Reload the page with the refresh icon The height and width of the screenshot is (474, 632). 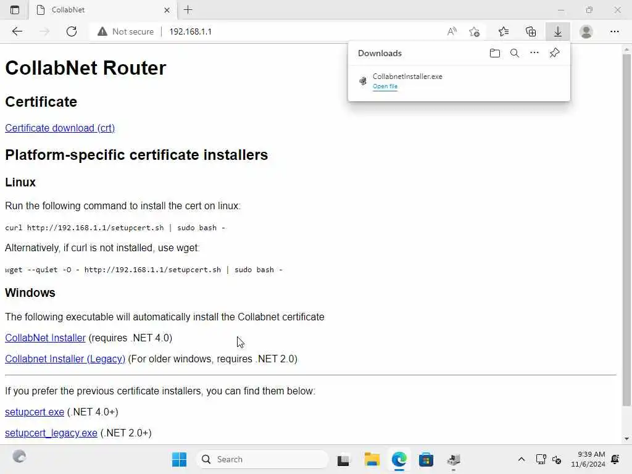pyautogui.click(x=72, y=31)
